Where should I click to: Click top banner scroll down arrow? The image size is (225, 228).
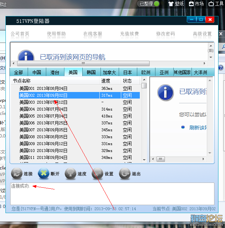pos(211,57)
